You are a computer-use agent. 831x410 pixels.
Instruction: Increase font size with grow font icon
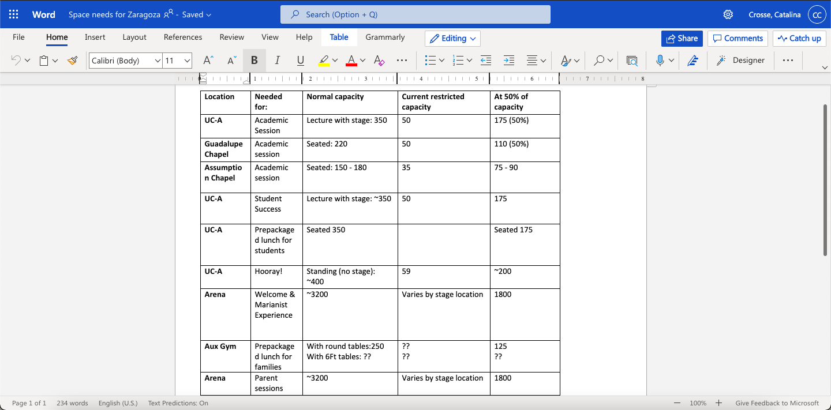coord(208,61)
